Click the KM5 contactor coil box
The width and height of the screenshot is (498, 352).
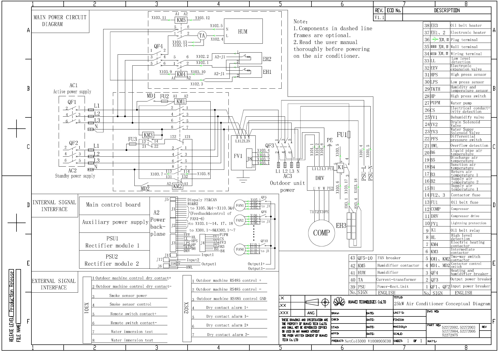click(181, 20)
